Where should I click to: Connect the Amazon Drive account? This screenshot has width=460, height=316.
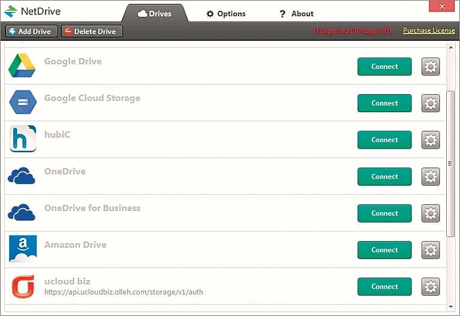click(x=384, y=250)
